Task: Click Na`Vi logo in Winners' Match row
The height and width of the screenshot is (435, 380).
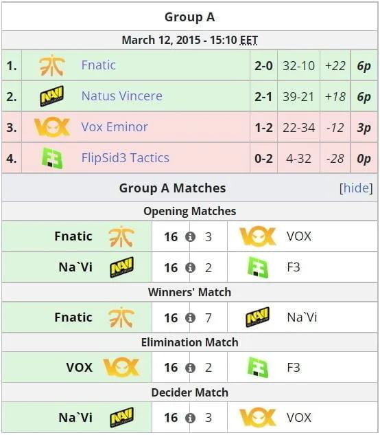Action: pos(258,317)
